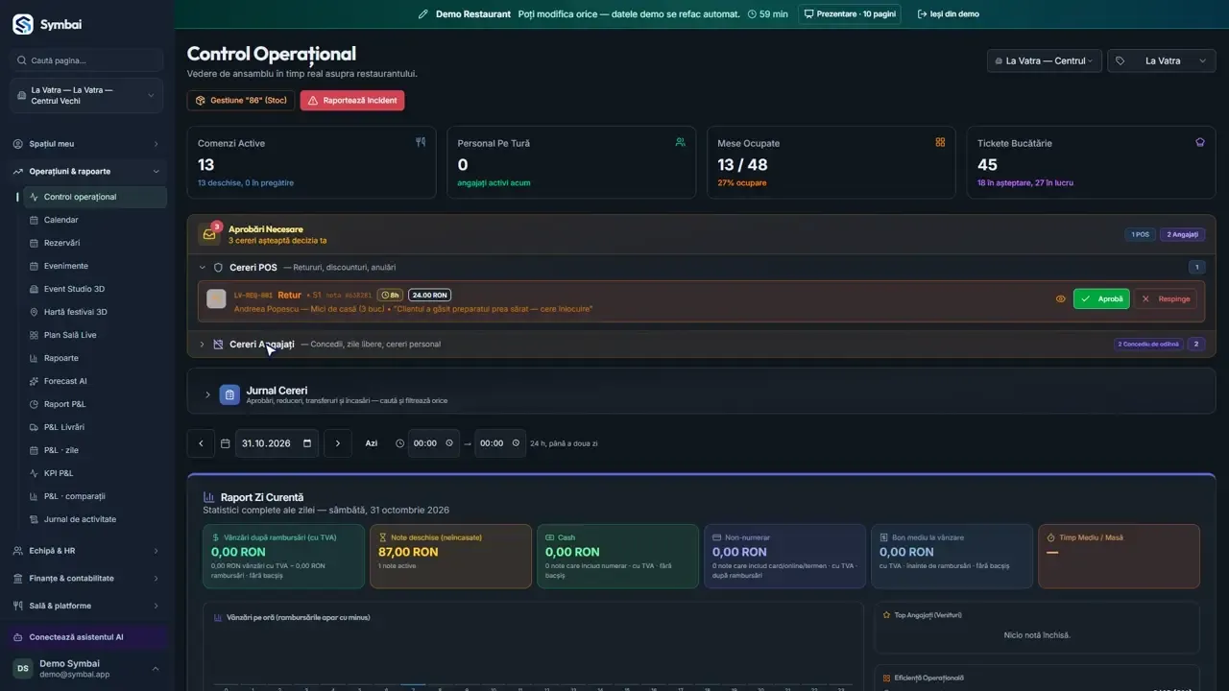Click next day arrow button
The height and width of the screenshot is (691, 1229).
click(x=337, y=443)
